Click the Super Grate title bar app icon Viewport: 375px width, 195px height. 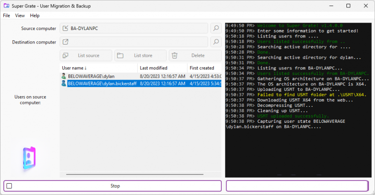6,6
